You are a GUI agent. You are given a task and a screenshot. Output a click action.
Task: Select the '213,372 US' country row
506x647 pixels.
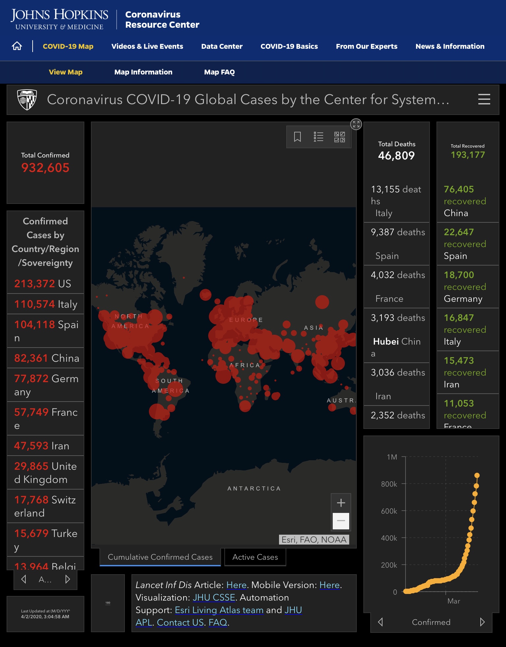point(45,284)
